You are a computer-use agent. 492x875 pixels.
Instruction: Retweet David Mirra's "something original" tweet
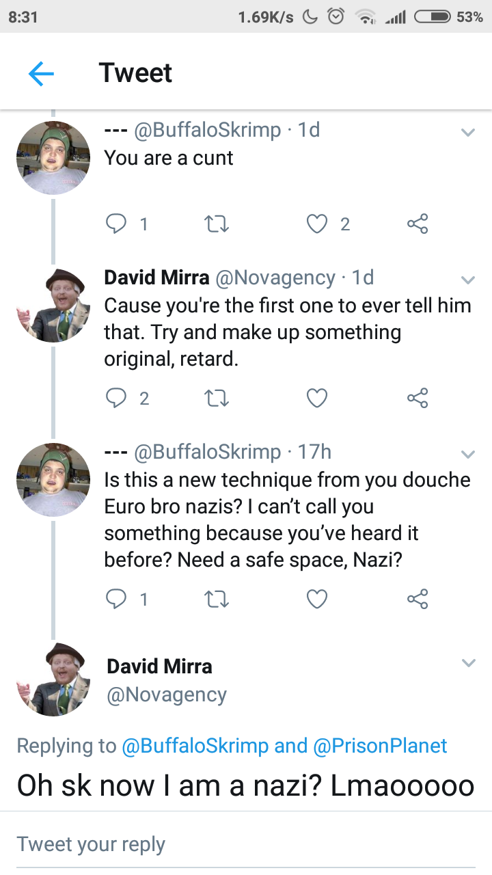coord(217,398)
